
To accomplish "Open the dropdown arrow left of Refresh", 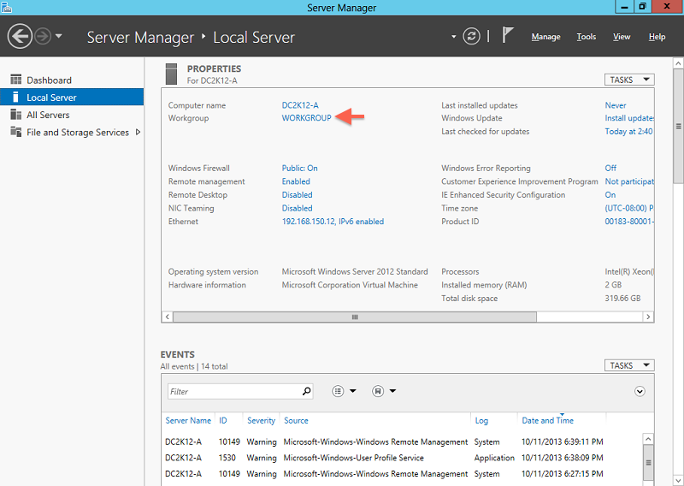I will coord(454,37).
